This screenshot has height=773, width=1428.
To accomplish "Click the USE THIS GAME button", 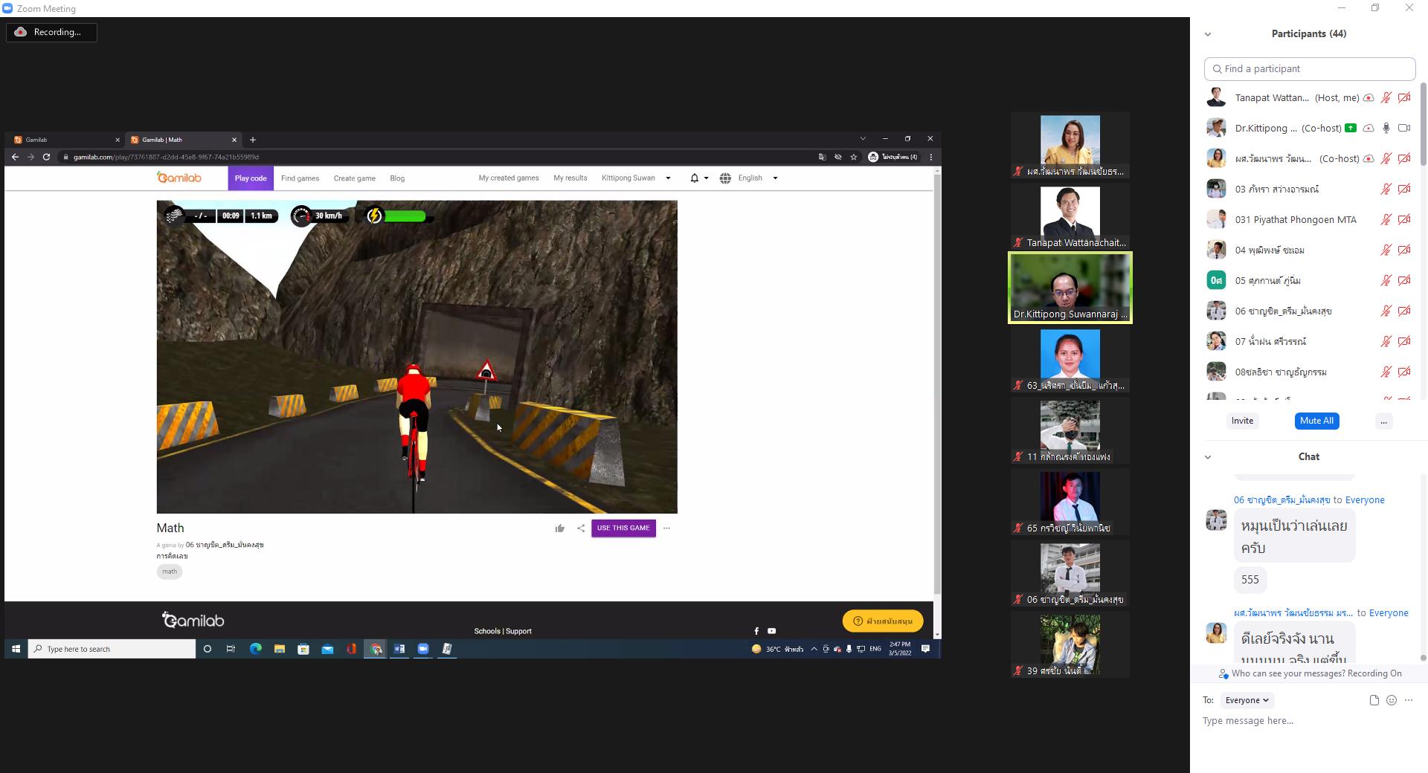I will [x=623, y=528].
